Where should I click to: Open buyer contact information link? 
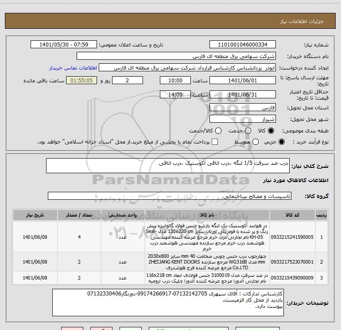pos(73,68)
